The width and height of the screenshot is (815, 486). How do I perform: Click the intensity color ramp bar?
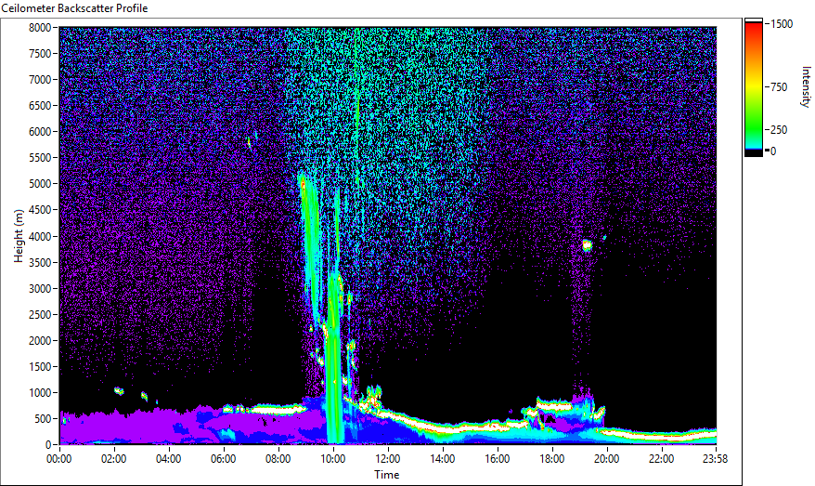tap(753, 87)
